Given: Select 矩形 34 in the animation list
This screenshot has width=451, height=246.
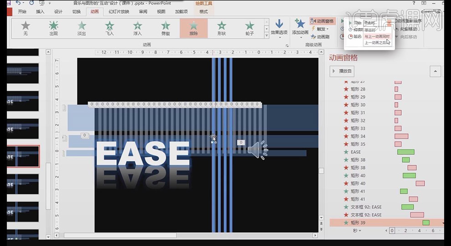Looking at the screenshot, I should (358, 136).
